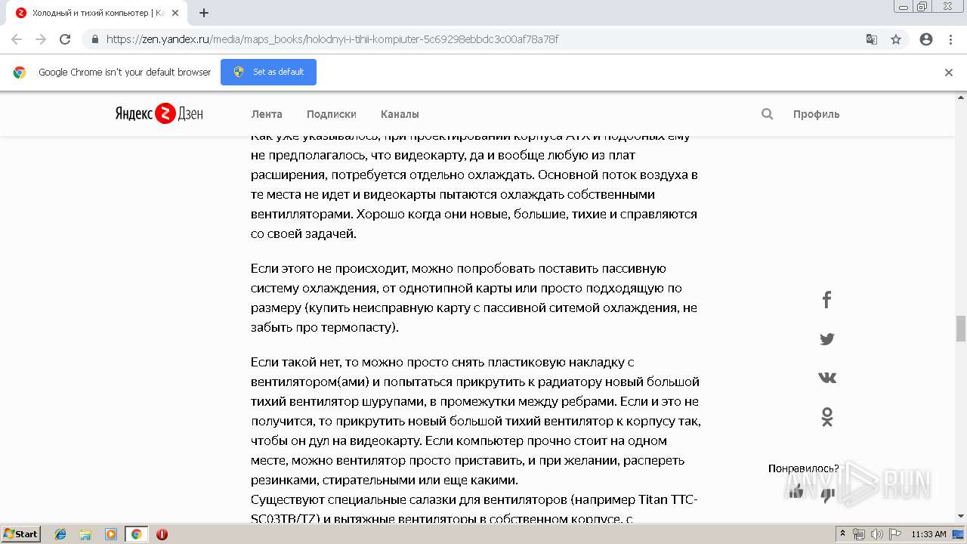This screenshot has height=544, width=967.
Task: Open the Профиль link
Action: pos(816,114)
